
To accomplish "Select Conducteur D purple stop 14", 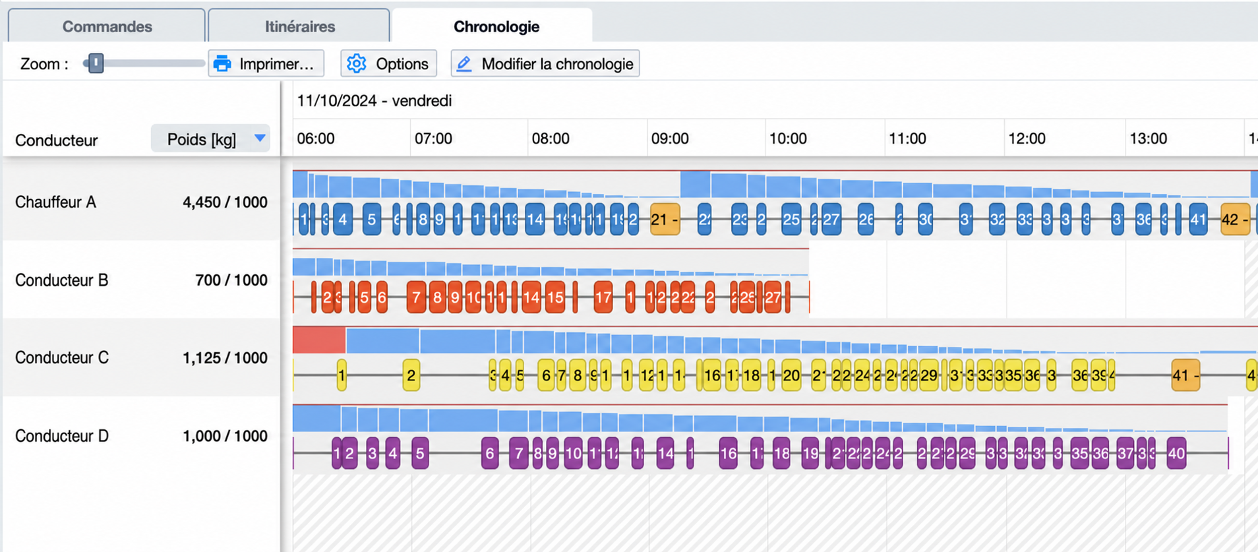I will click(x=665, y=453).
